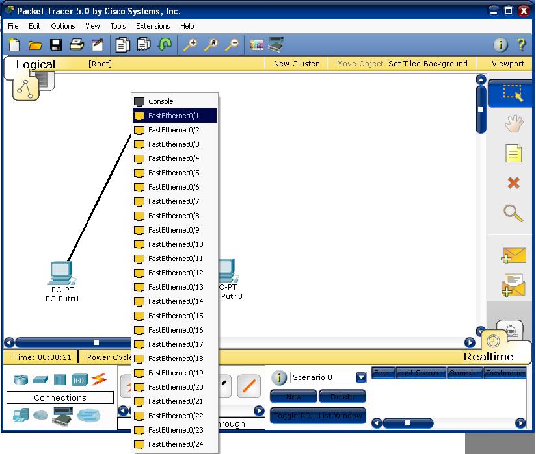Viewport: 536px width, 454px height.
Task: Open the View menu
Action: click(92, 26)
